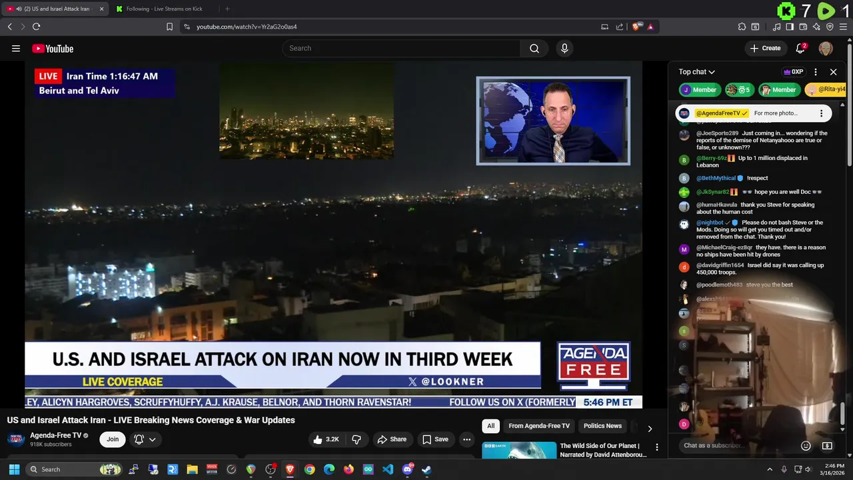Open the Brave VPN shield icon
The image size is (853, 480).
(x=830, y=27)
